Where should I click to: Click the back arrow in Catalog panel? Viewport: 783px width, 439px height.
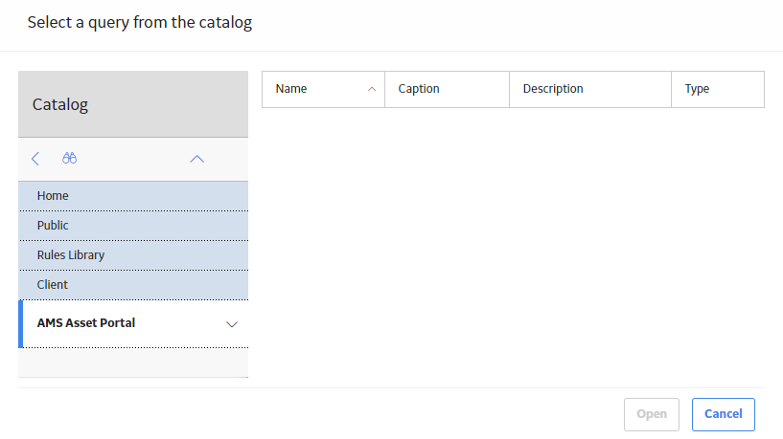(35, 159)
